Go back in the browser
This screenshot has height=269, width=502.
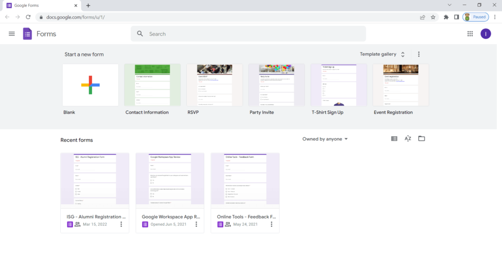[x=7, y=17]
